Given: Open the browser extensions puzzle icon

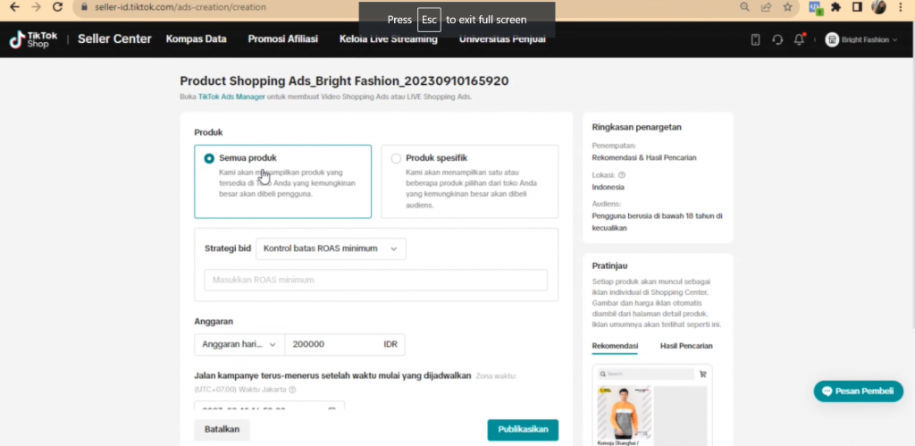Looking at the screenshot, I should coord(835,7).
